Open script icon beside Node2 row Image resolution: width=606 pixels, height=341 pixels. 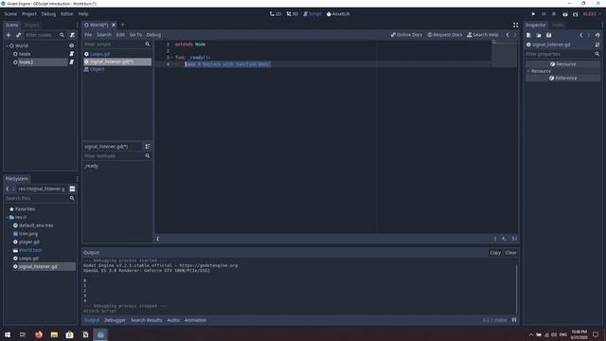tap(72, 62)
